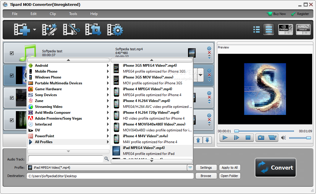
Task: Open the Add Video file tool
Action: (22, 30)
